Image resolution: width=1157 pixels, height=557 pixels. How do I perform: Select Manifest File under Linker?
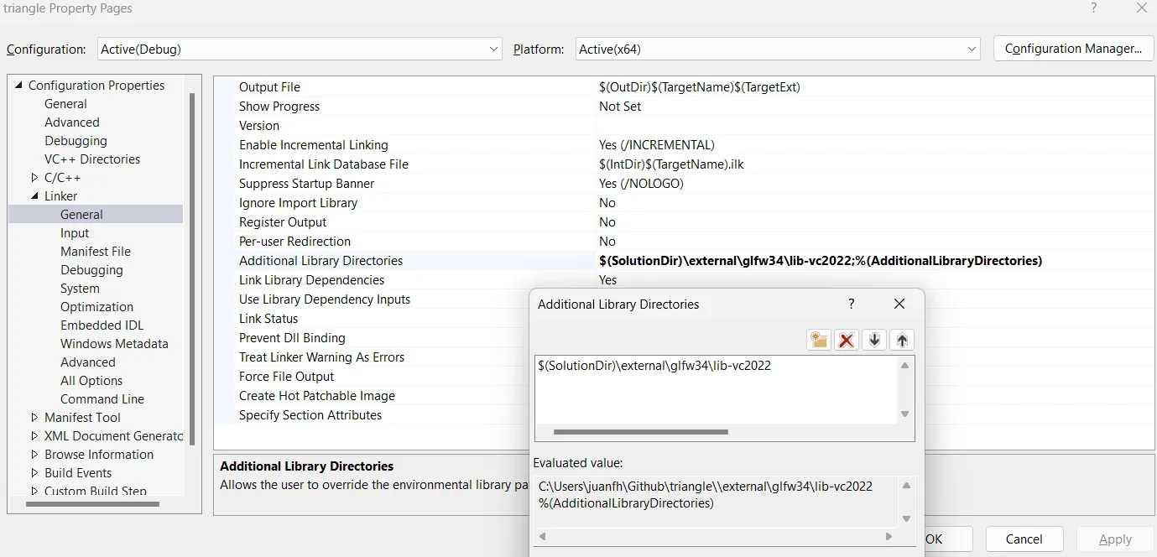pyautogui.click(x=95, y=251)
